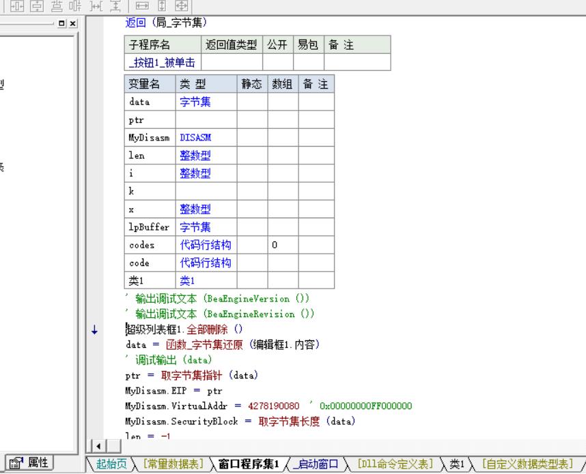Select the variable i name cell

tap(150, 173)
